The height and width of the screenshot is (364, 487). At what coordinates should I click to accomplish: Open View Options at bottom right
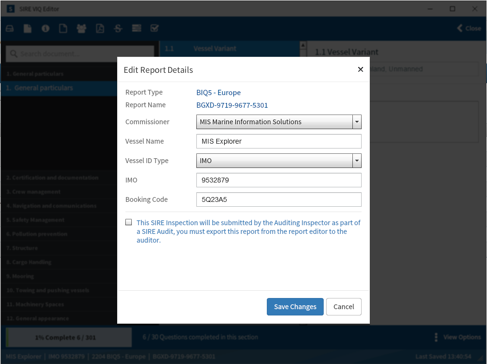click(457, 337)
